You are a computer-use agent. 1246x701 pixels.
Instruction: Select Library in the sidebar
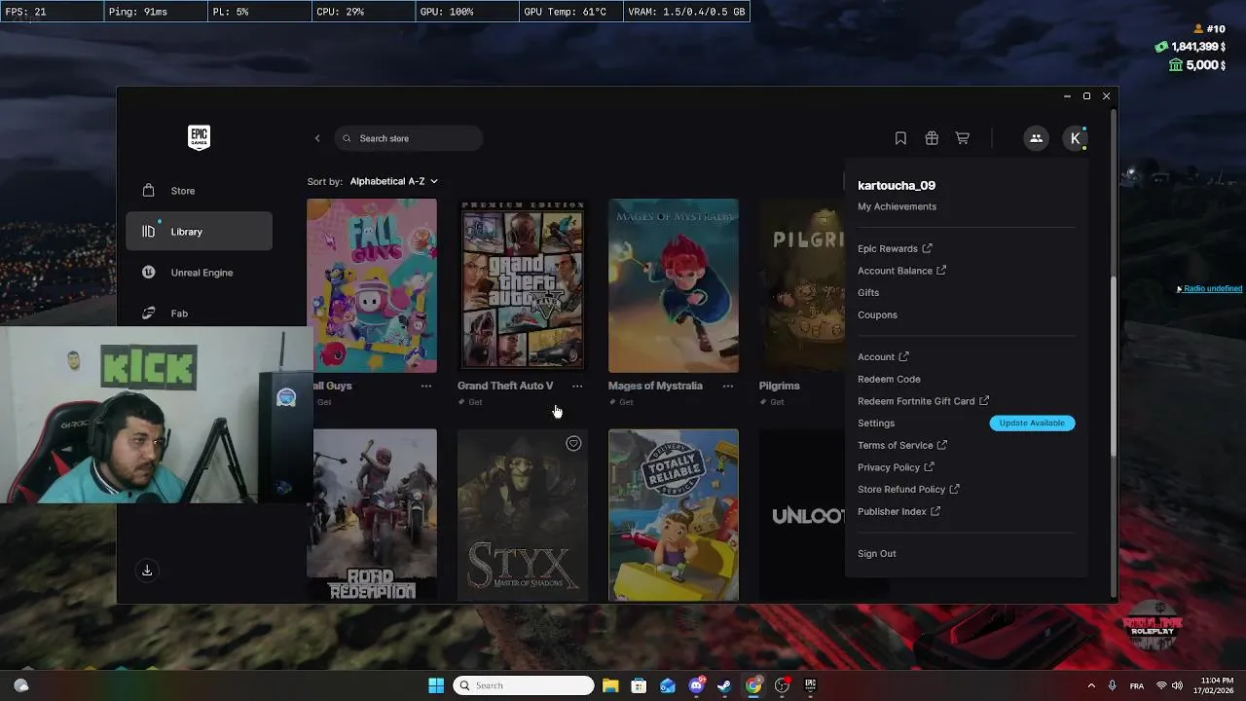(199, 232)
